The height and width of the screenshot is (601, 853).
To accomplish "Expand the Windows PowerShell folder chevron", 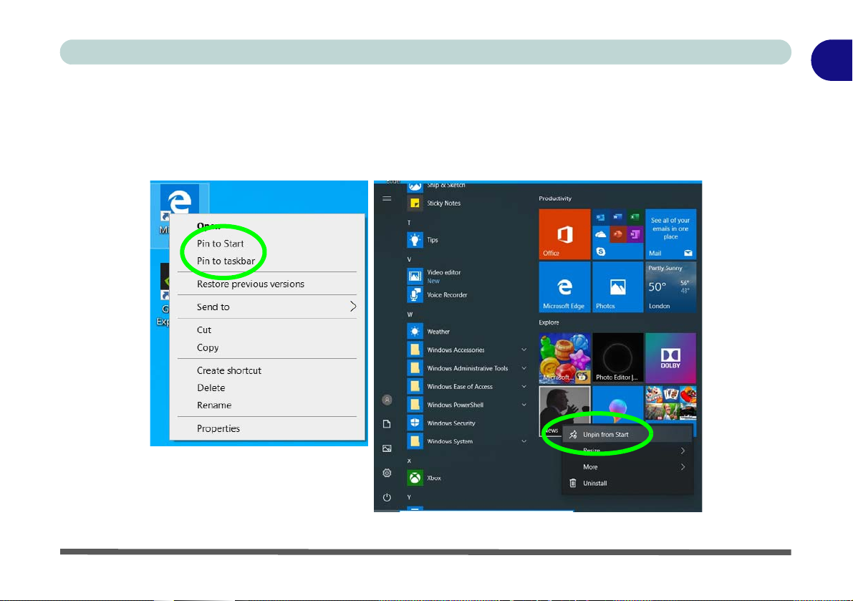I will [524, 405].
